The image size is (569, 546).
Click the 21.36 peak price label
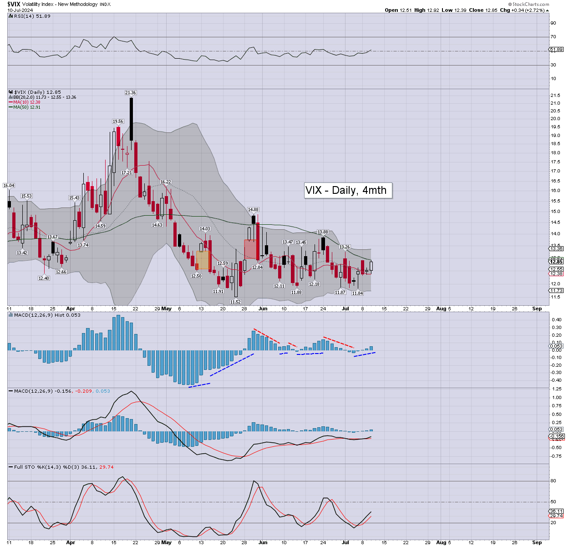tap(131, 93)
